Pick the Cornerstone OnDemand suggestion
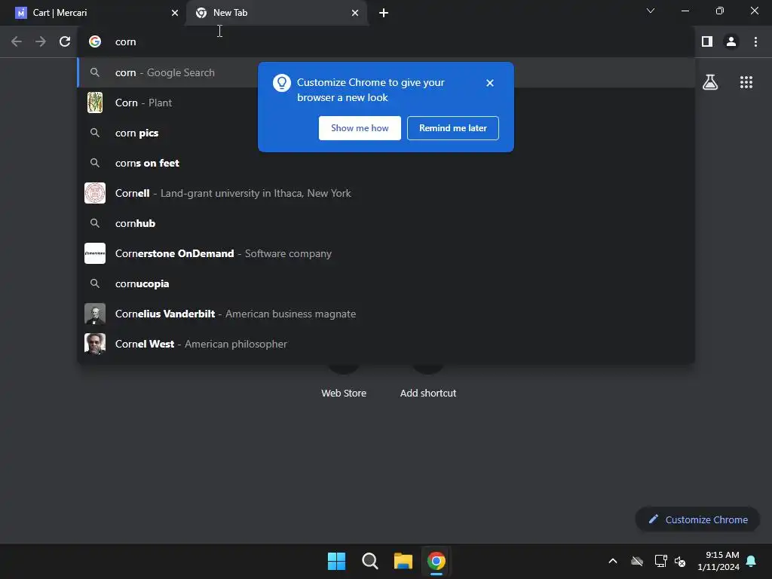 tap(386, 253)
